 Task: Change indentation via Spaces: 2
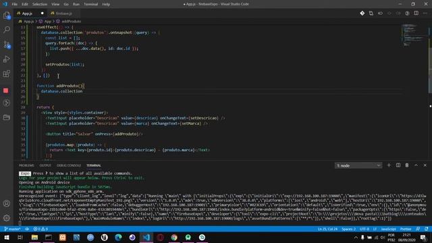pos(348,229)
